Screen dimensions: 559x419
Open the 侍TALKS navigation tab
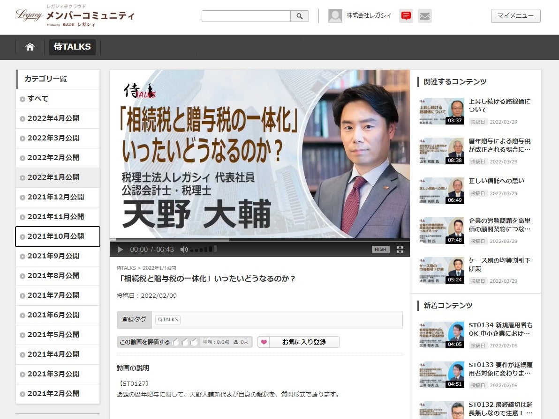tap(72, 47)
